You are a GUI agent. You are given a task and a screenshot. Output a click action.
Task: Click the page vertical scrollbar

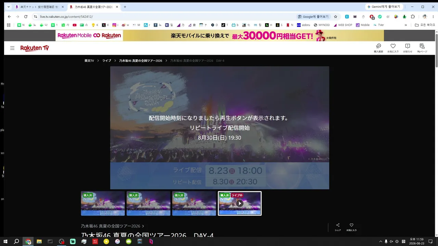click(x=436, y=51)
